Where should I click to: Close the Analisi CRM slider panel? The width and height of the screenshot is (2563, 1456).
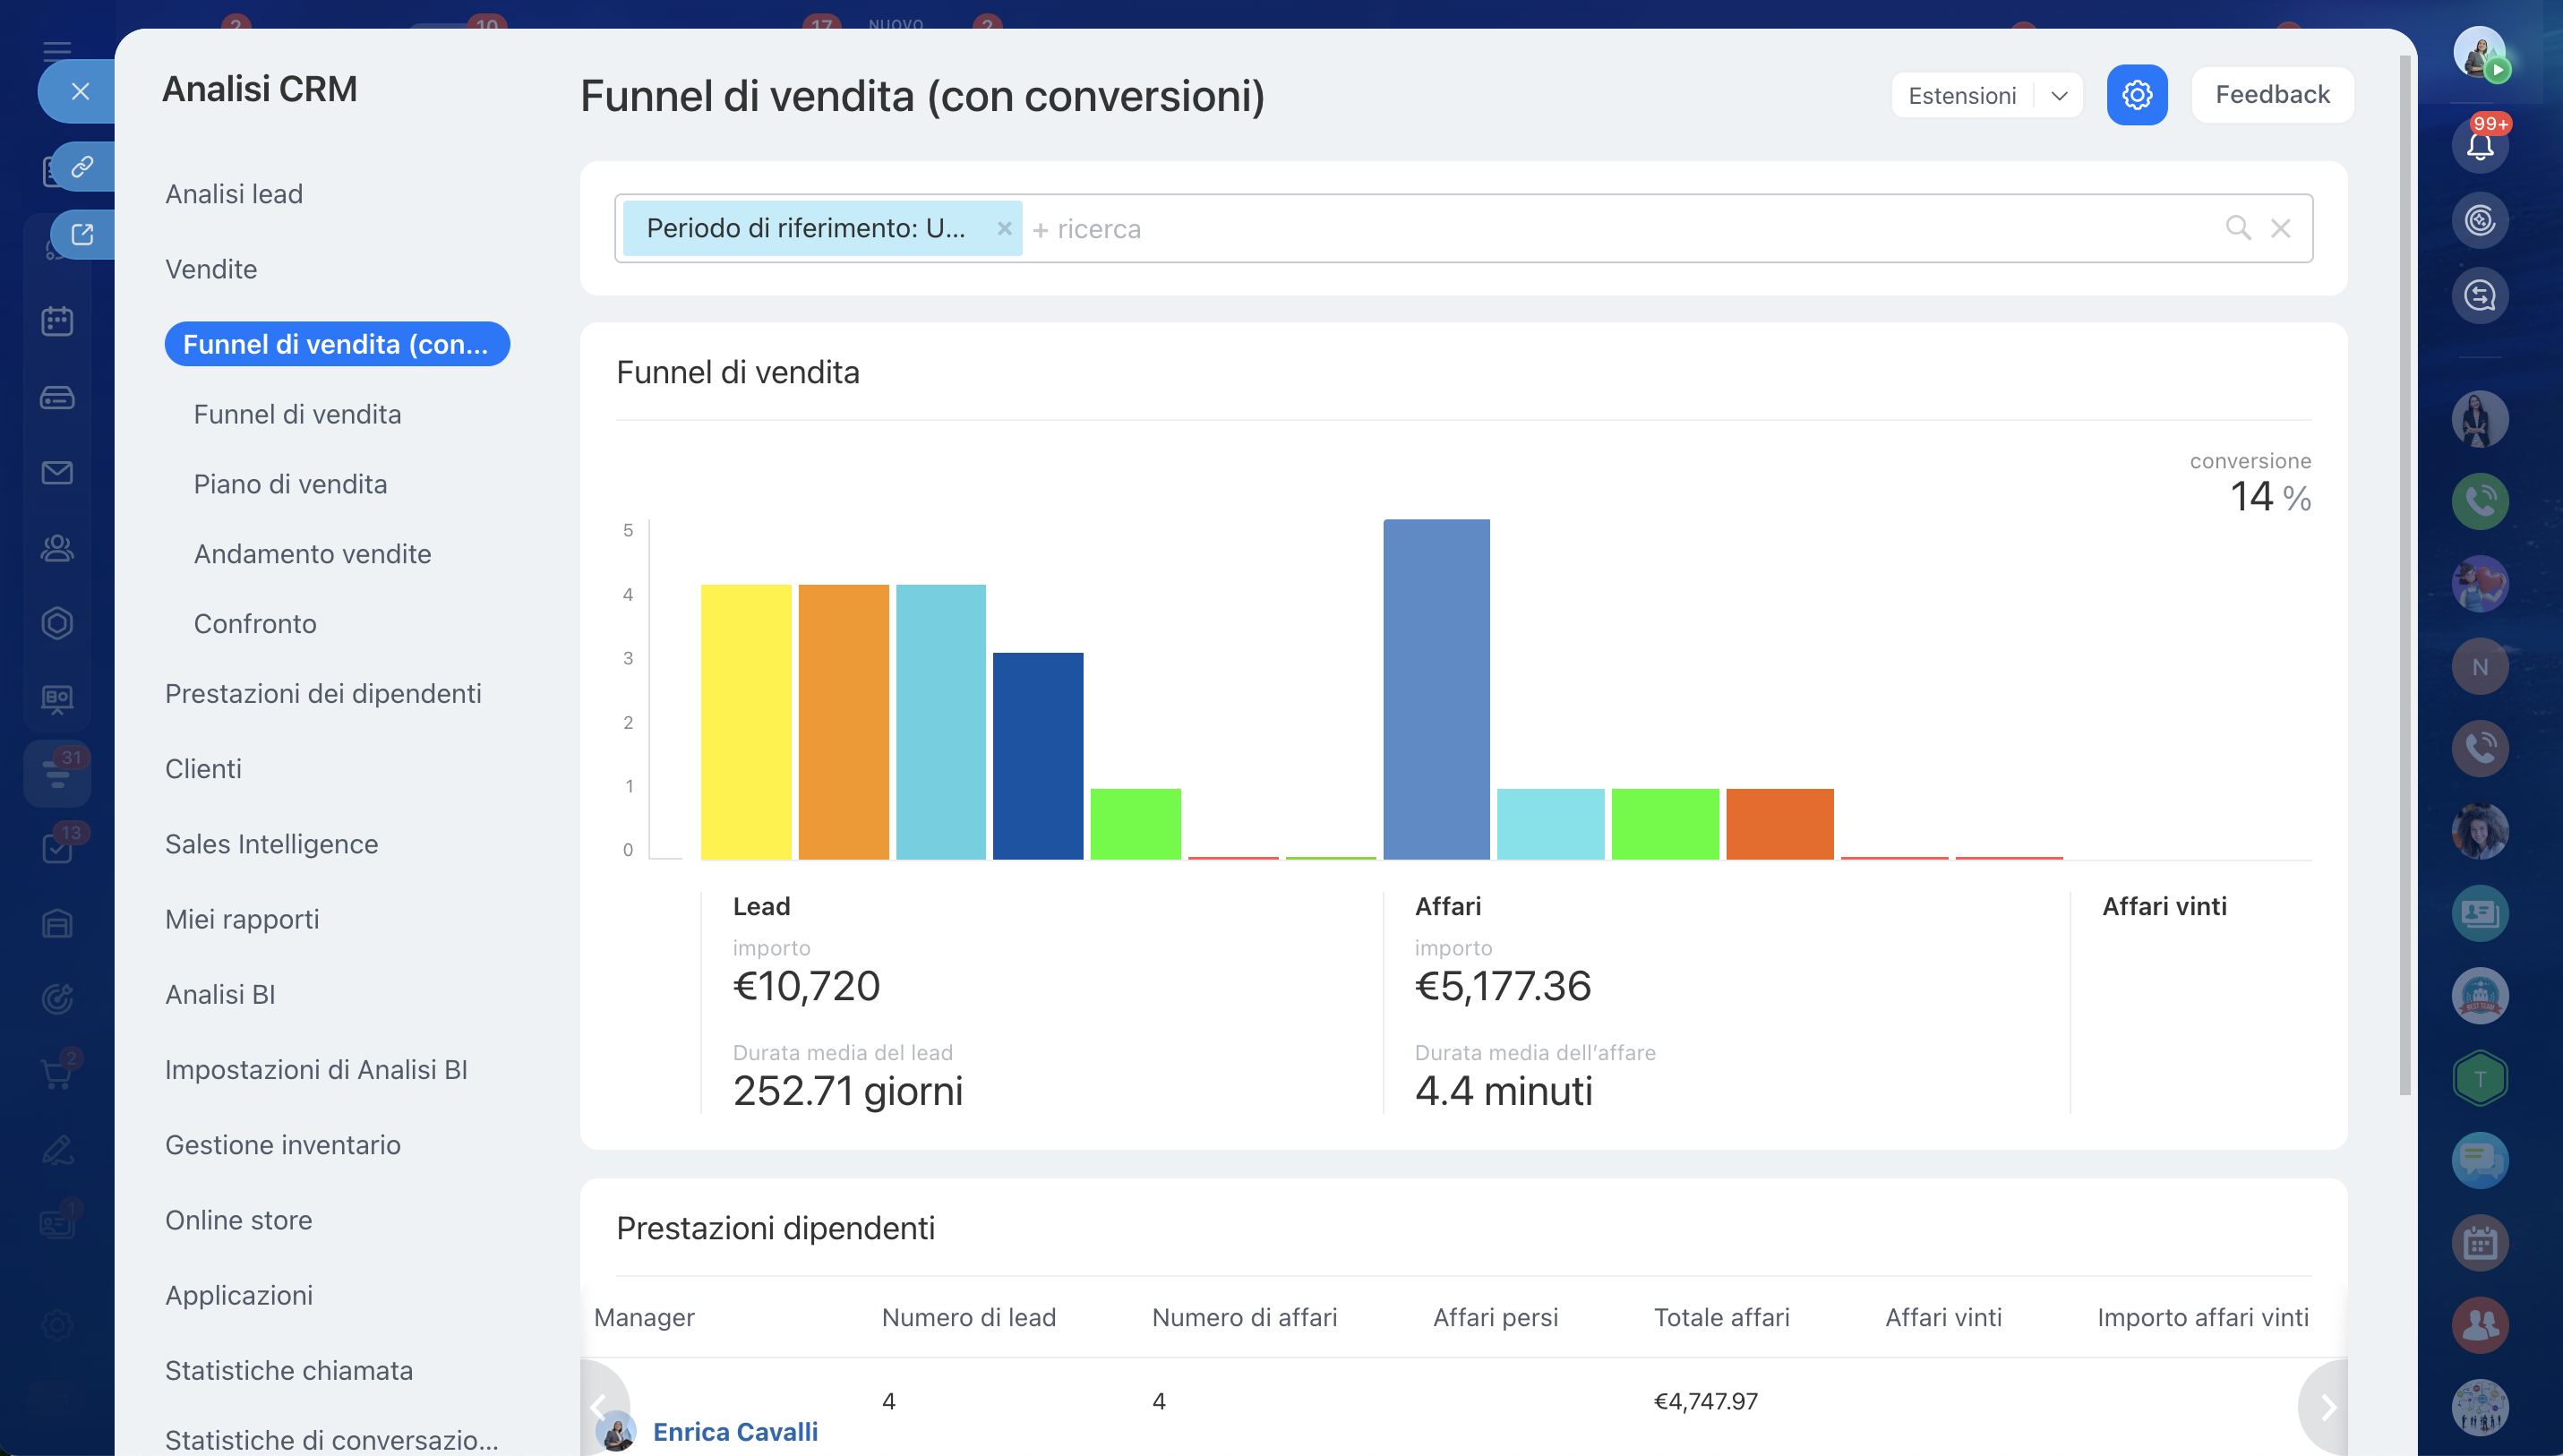[x=80, y=91]
